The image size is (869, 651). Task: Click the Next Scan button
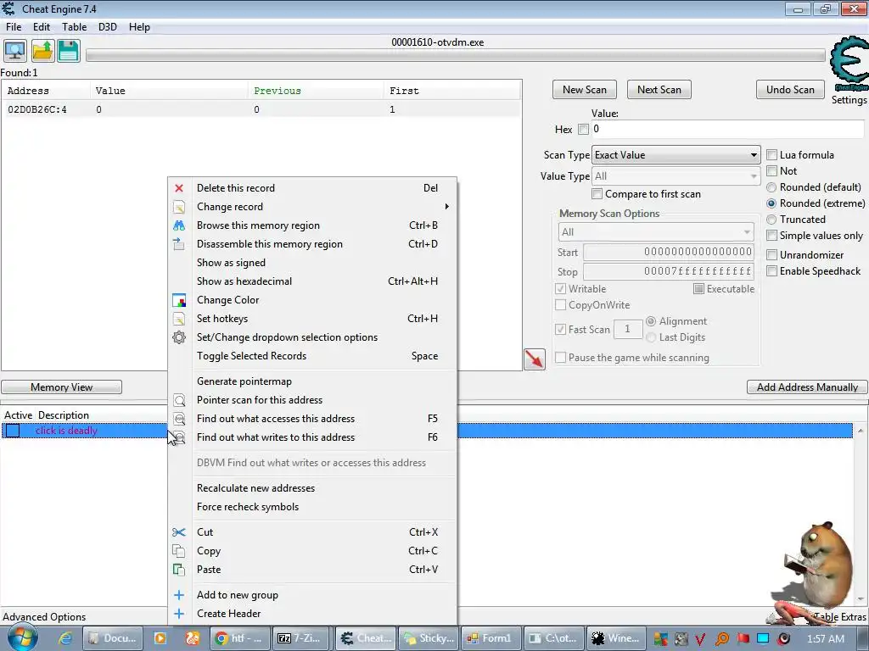[x=659, y=90]
